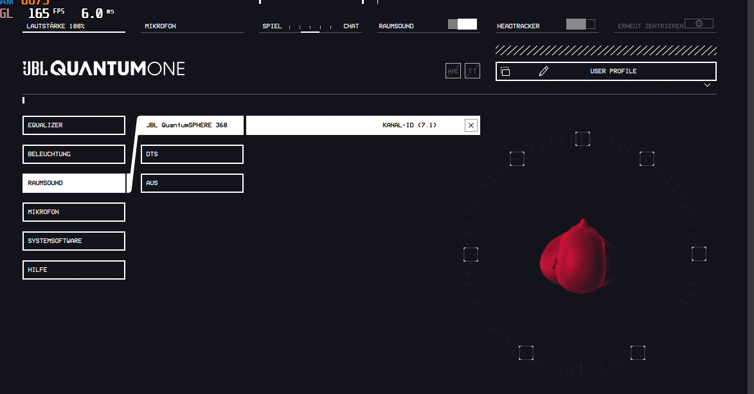
Task: Expand the user profile dropdown chevron
Action: [707, 85]
